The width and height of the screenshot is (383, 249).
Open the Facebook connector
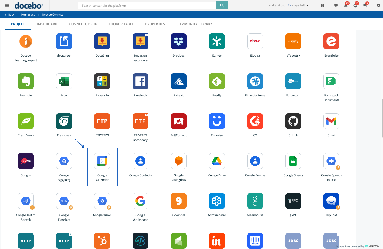click(140, 81)
